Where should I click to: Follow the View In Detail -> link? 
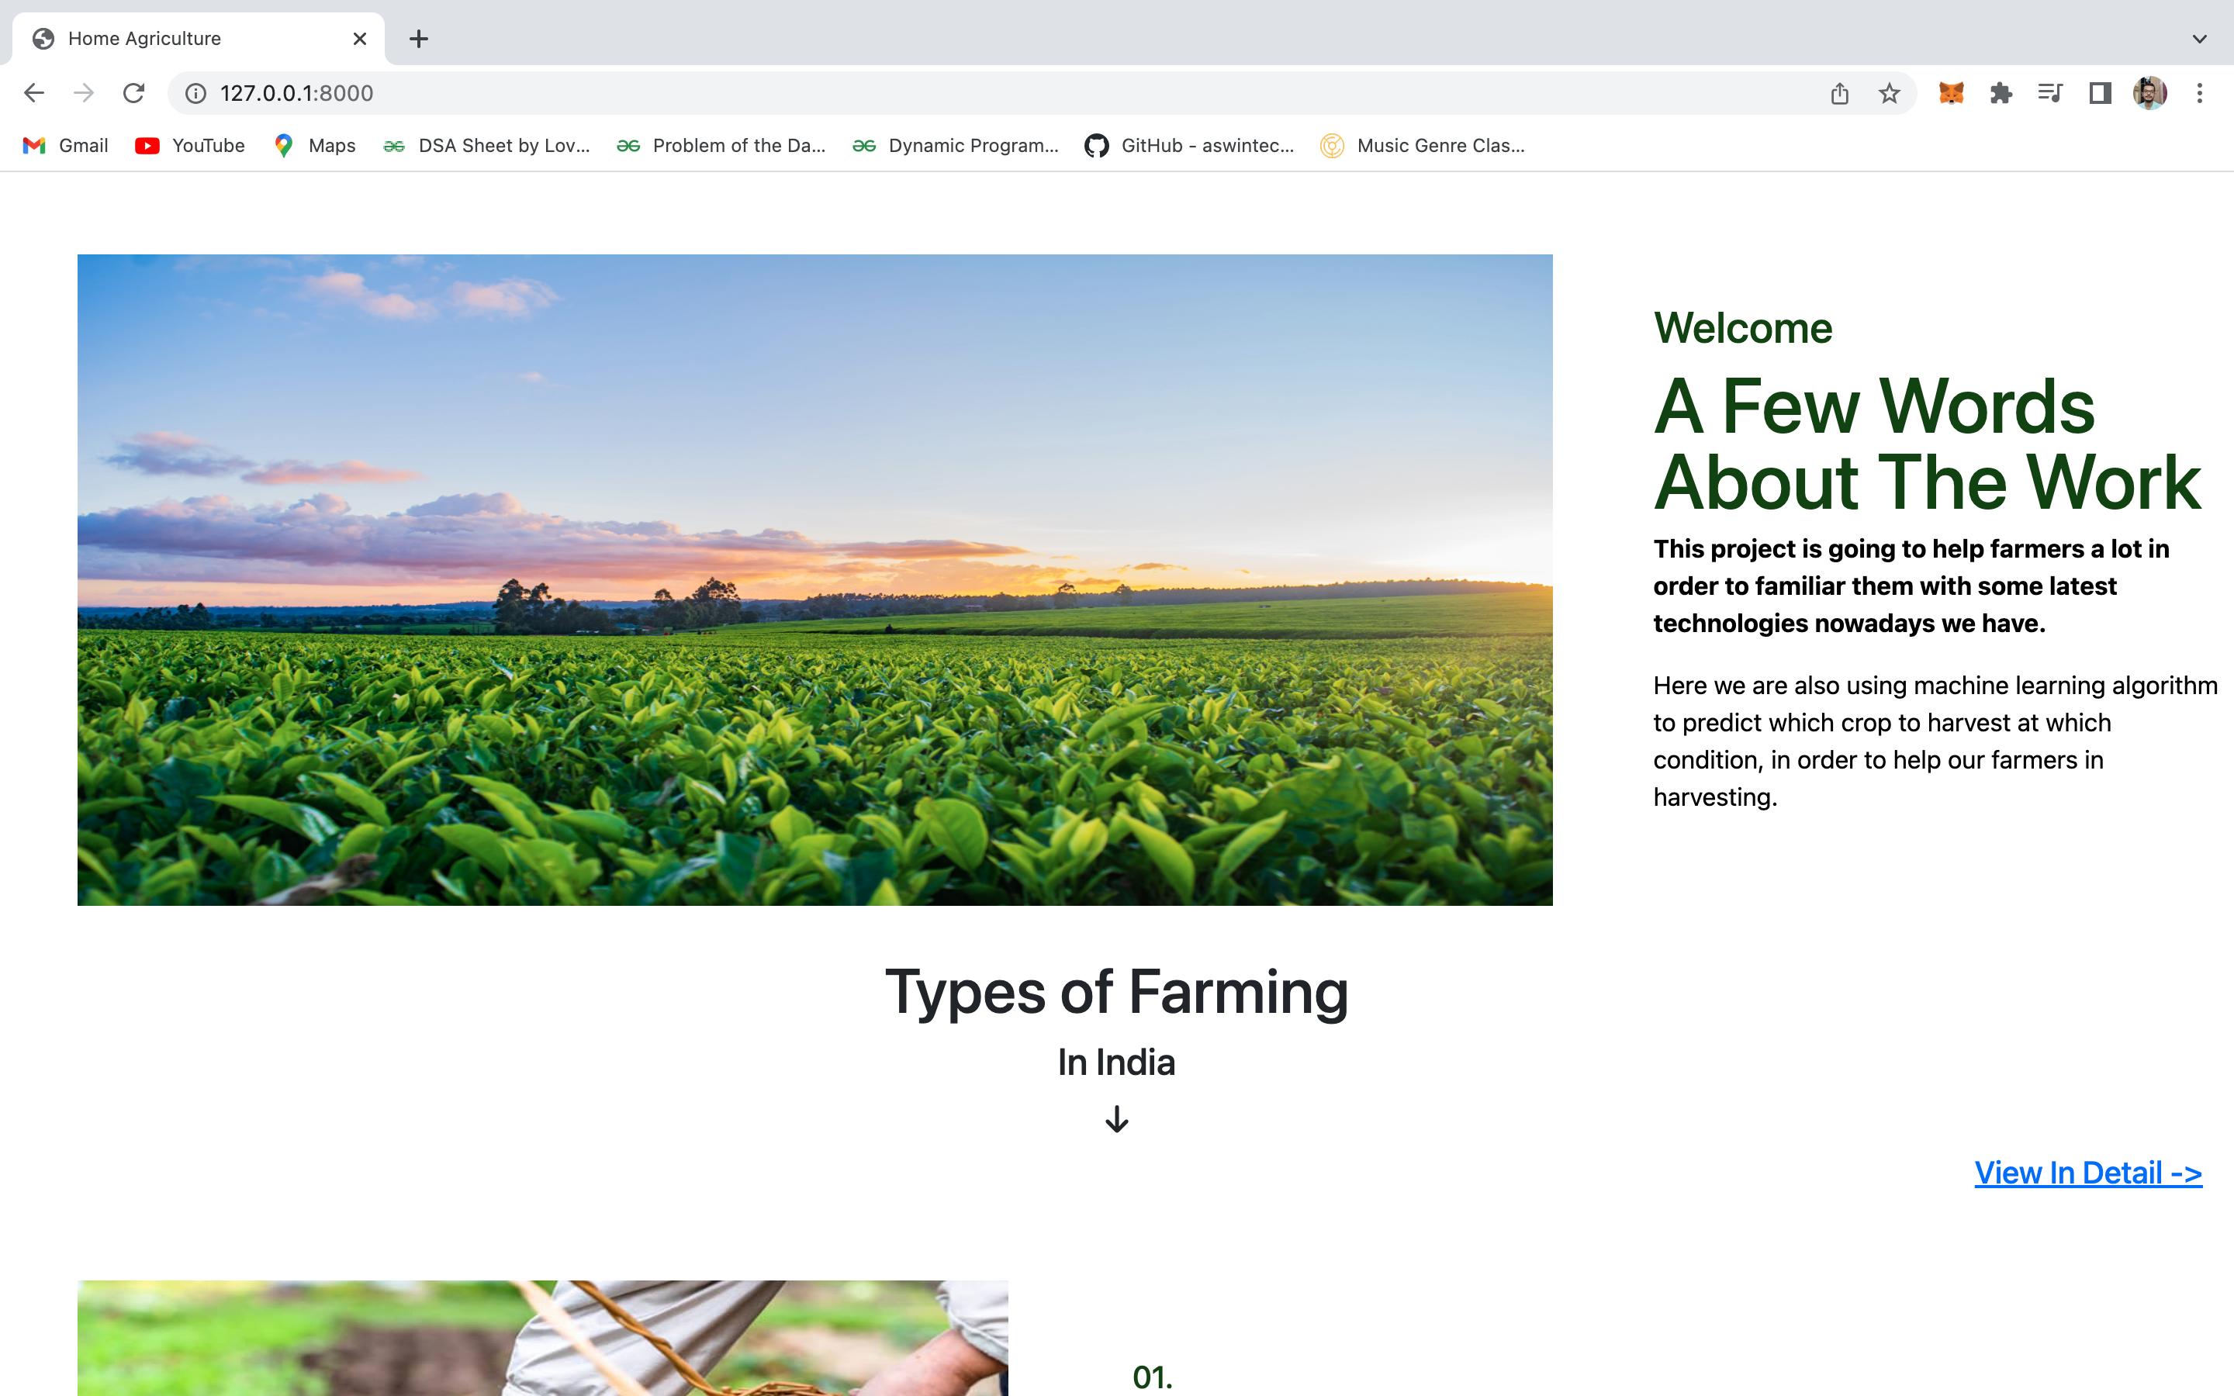[x=2088, y=1173]
